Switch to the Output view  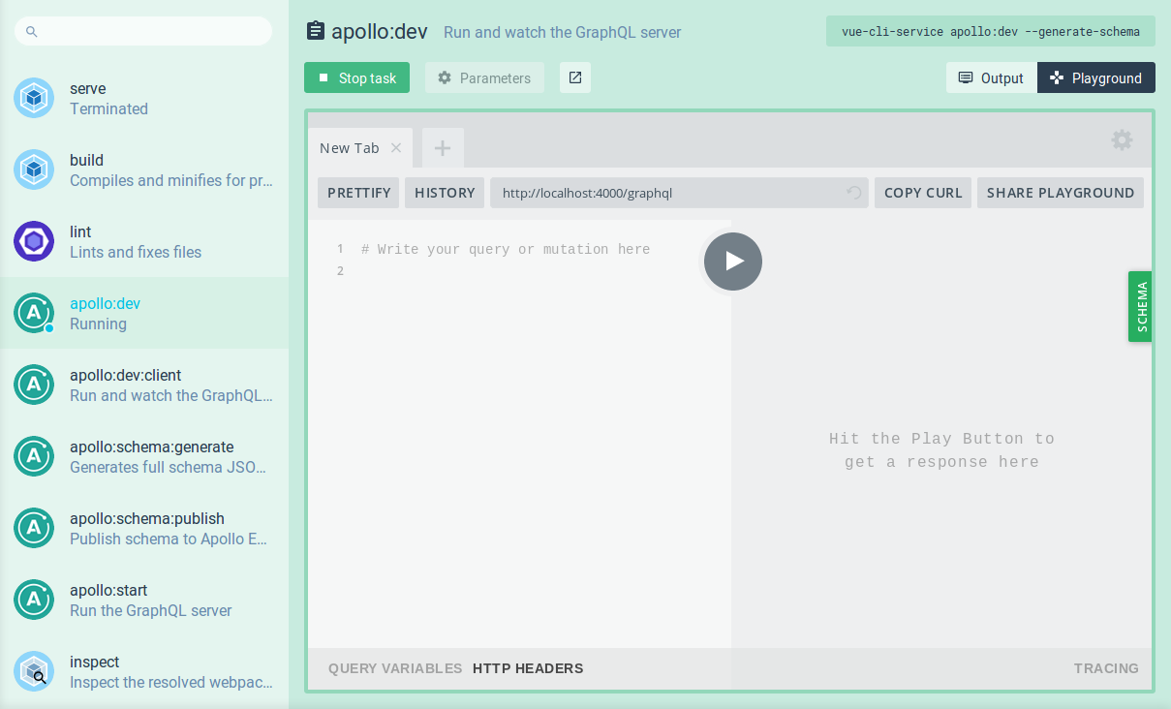pos(992,77)
